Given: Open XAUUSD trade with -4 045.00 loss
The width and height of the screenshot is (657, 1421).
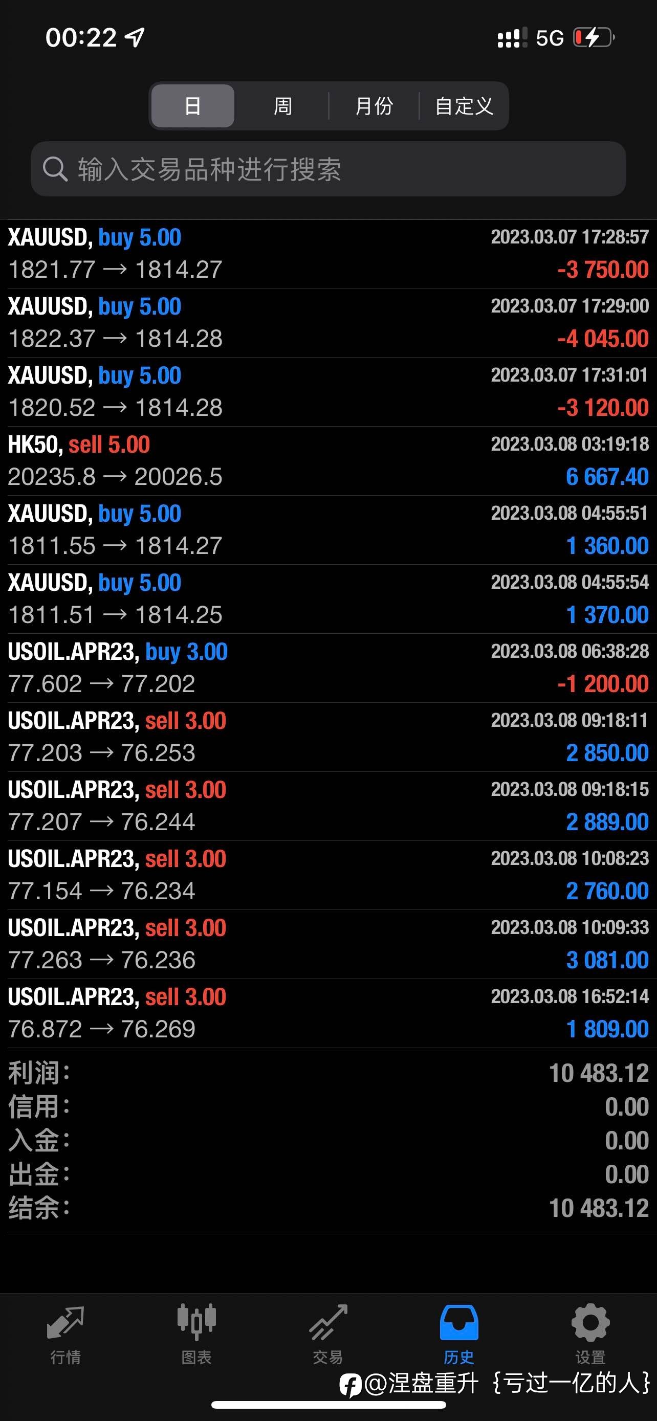Looking at the screenshot, I should pyautogui.click(x=328, y=323).
